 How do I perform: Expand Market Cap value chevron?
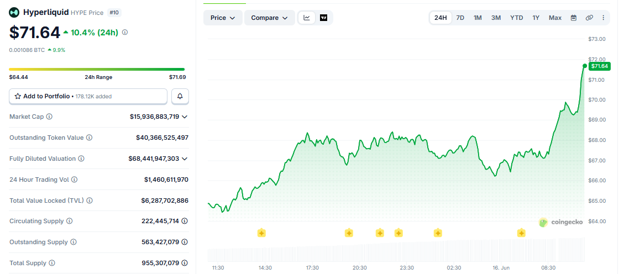tap(185, 117)
